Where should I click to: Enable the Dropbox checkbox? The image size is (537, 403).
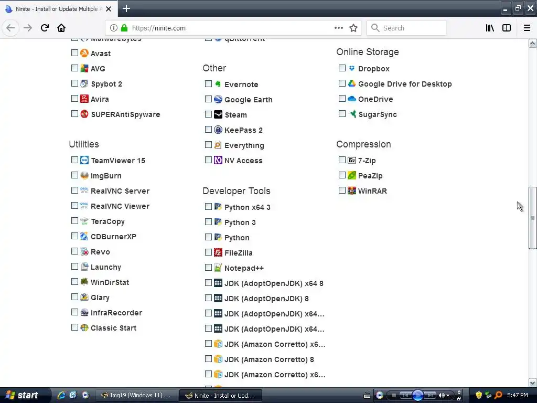point(342,68)
